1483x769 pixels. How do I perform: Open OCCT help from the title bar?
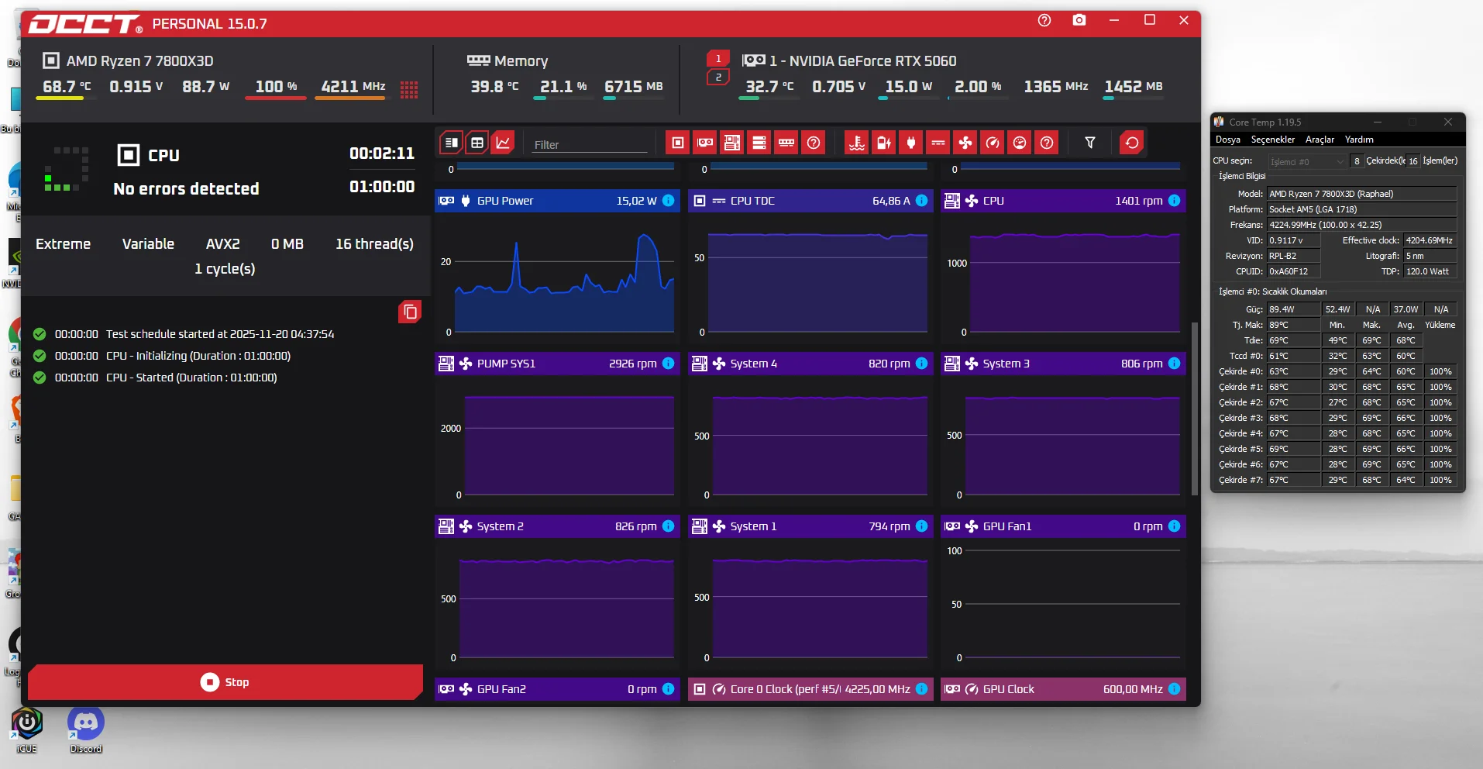(x=1044, y=20)
